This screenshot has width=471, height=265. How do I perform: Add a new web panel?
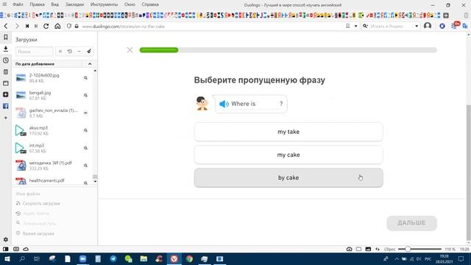5,118
